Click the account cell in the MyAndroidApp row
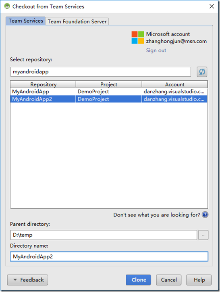 click(174, 92)
